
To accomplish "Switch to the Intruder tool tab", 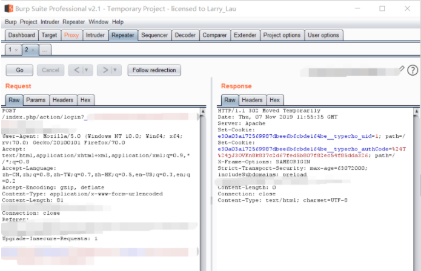I will pyautogui.click(x=95, y=35).
